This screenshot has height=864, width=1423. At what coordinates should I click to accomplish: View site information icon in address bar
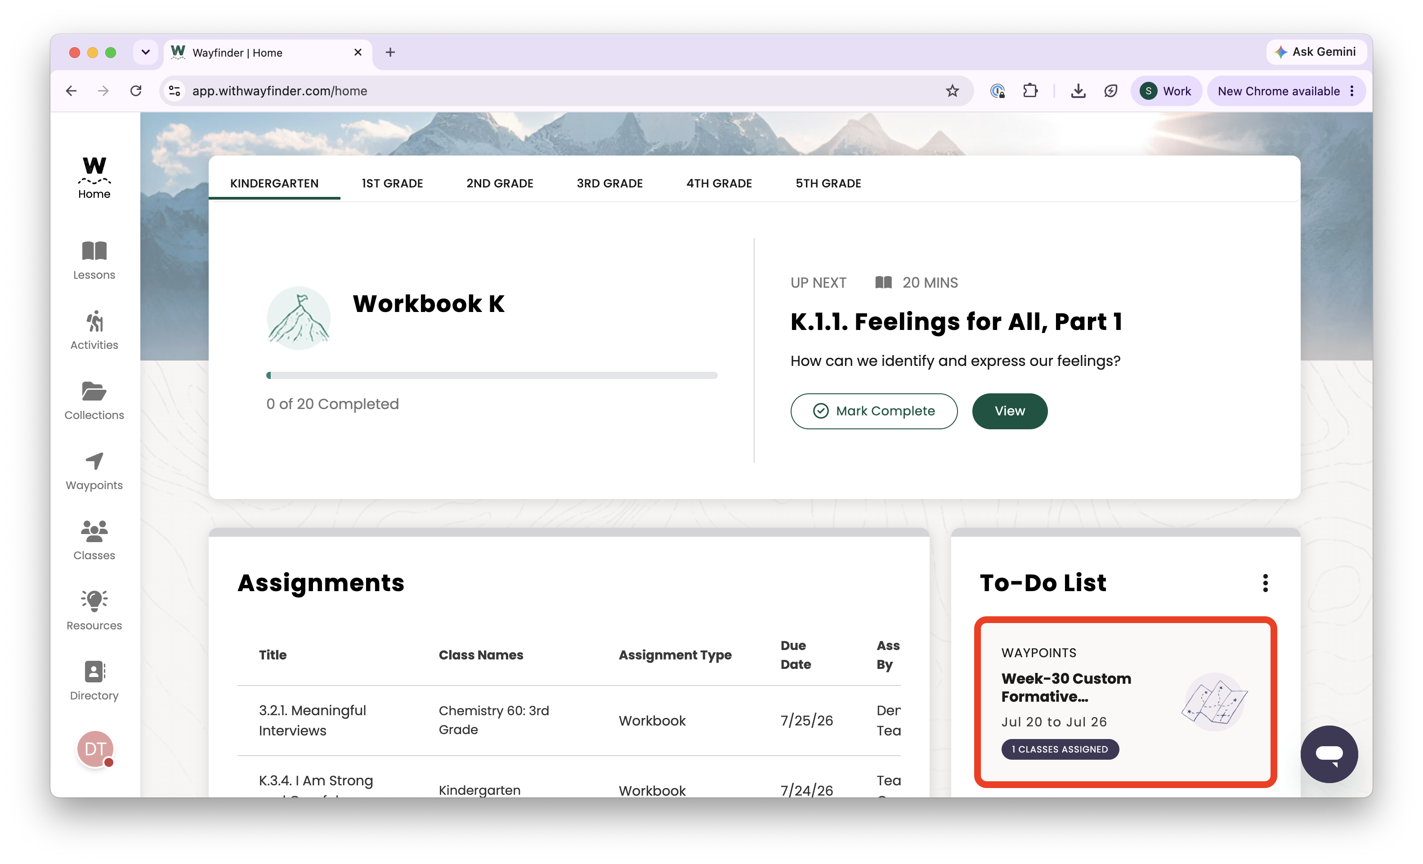pos(175,91)
